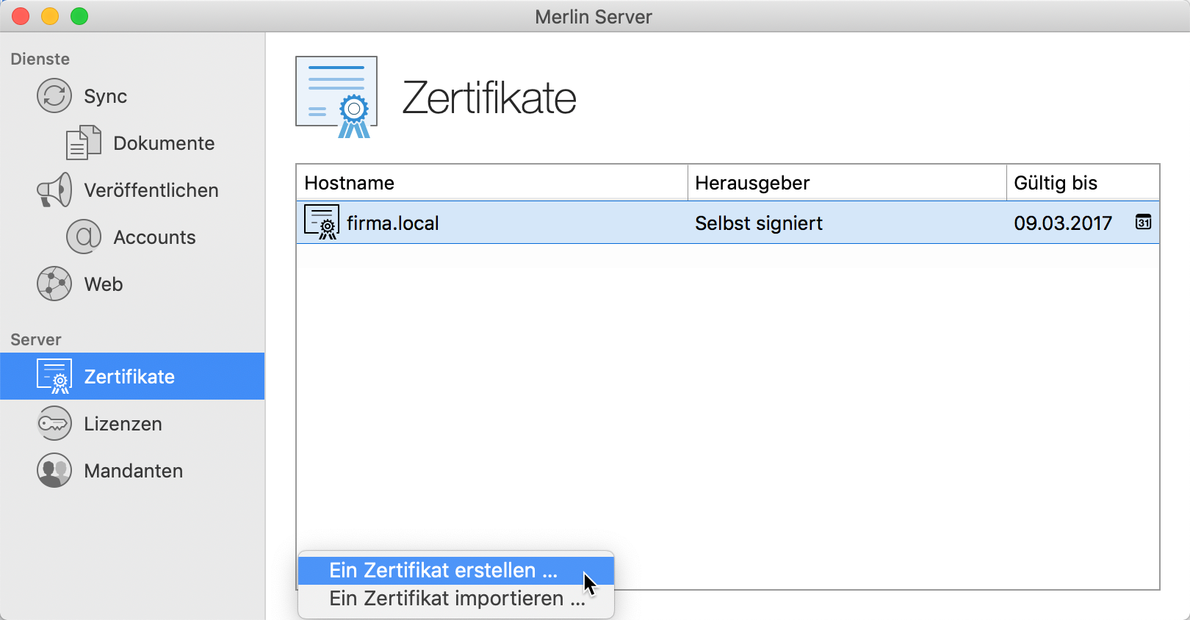Image resolution: width=1190 pixels, height=620 pixels.
Task: Click the Accounts at-sign icon
Action: (84, 237)
